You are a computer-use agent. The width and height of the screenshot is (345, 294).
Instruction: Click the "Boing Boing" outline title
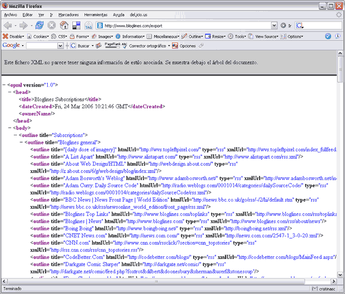pyautogui.click(x=79, y=228)
